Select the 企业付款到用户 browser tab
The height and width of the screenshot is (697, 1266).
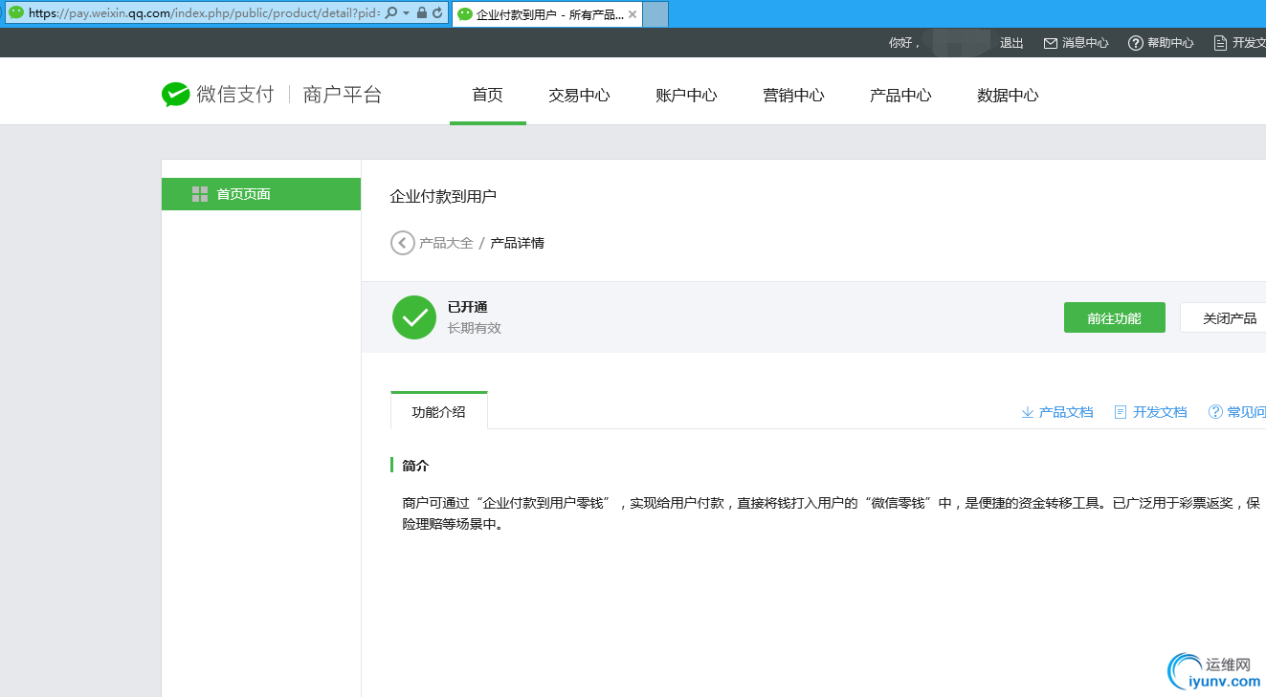545,14
